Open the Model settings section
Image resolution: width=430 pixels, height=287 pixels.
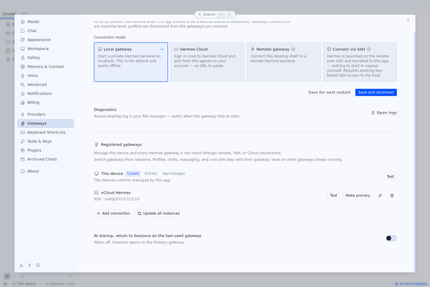click(x=45, y=22)
